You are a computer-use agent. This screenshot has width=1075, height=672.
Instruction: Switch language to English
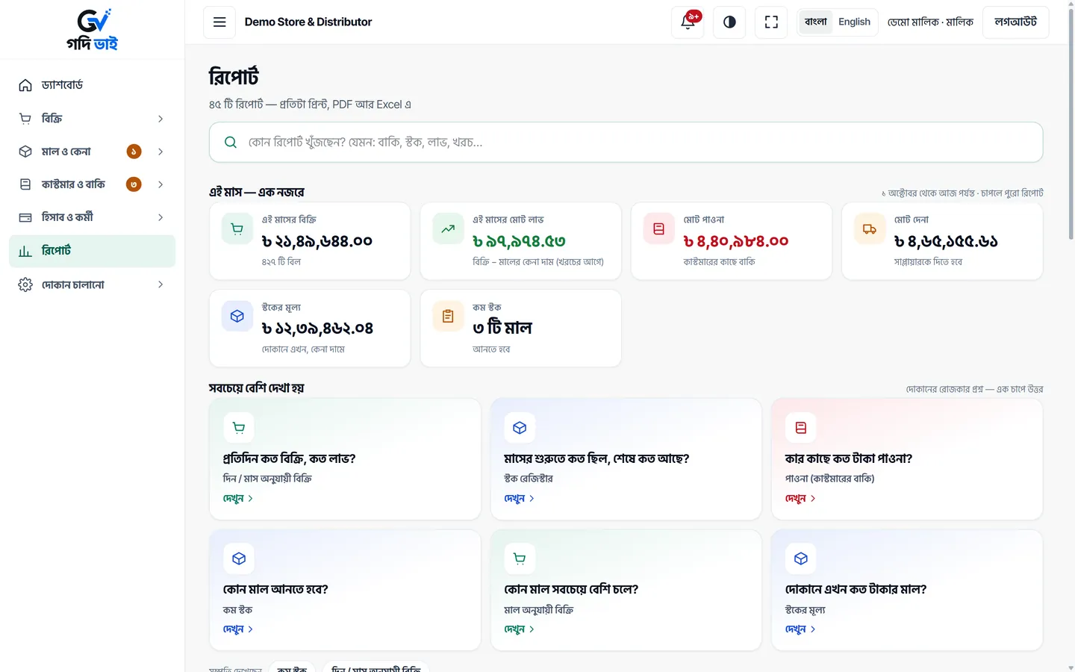(x=854, y=22)
